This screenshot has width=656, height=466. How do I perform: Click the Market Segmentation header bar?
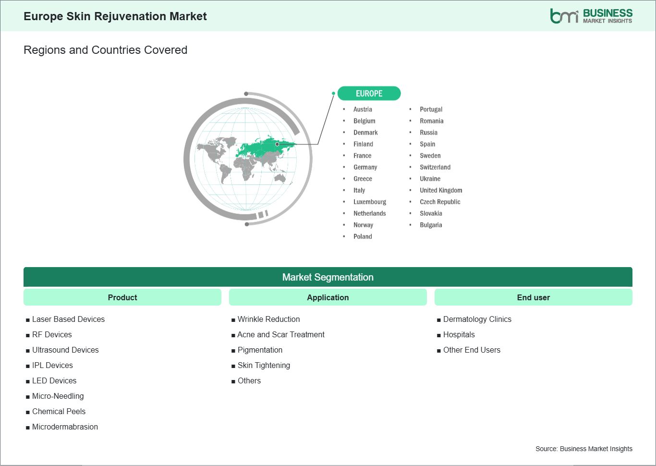coord(328,277)
